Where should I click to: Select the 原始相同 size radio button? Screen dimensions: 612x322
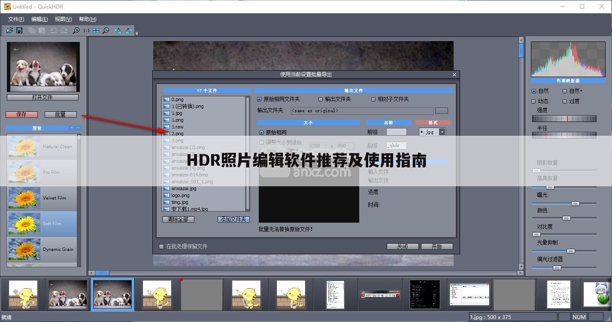click(262, 133)
